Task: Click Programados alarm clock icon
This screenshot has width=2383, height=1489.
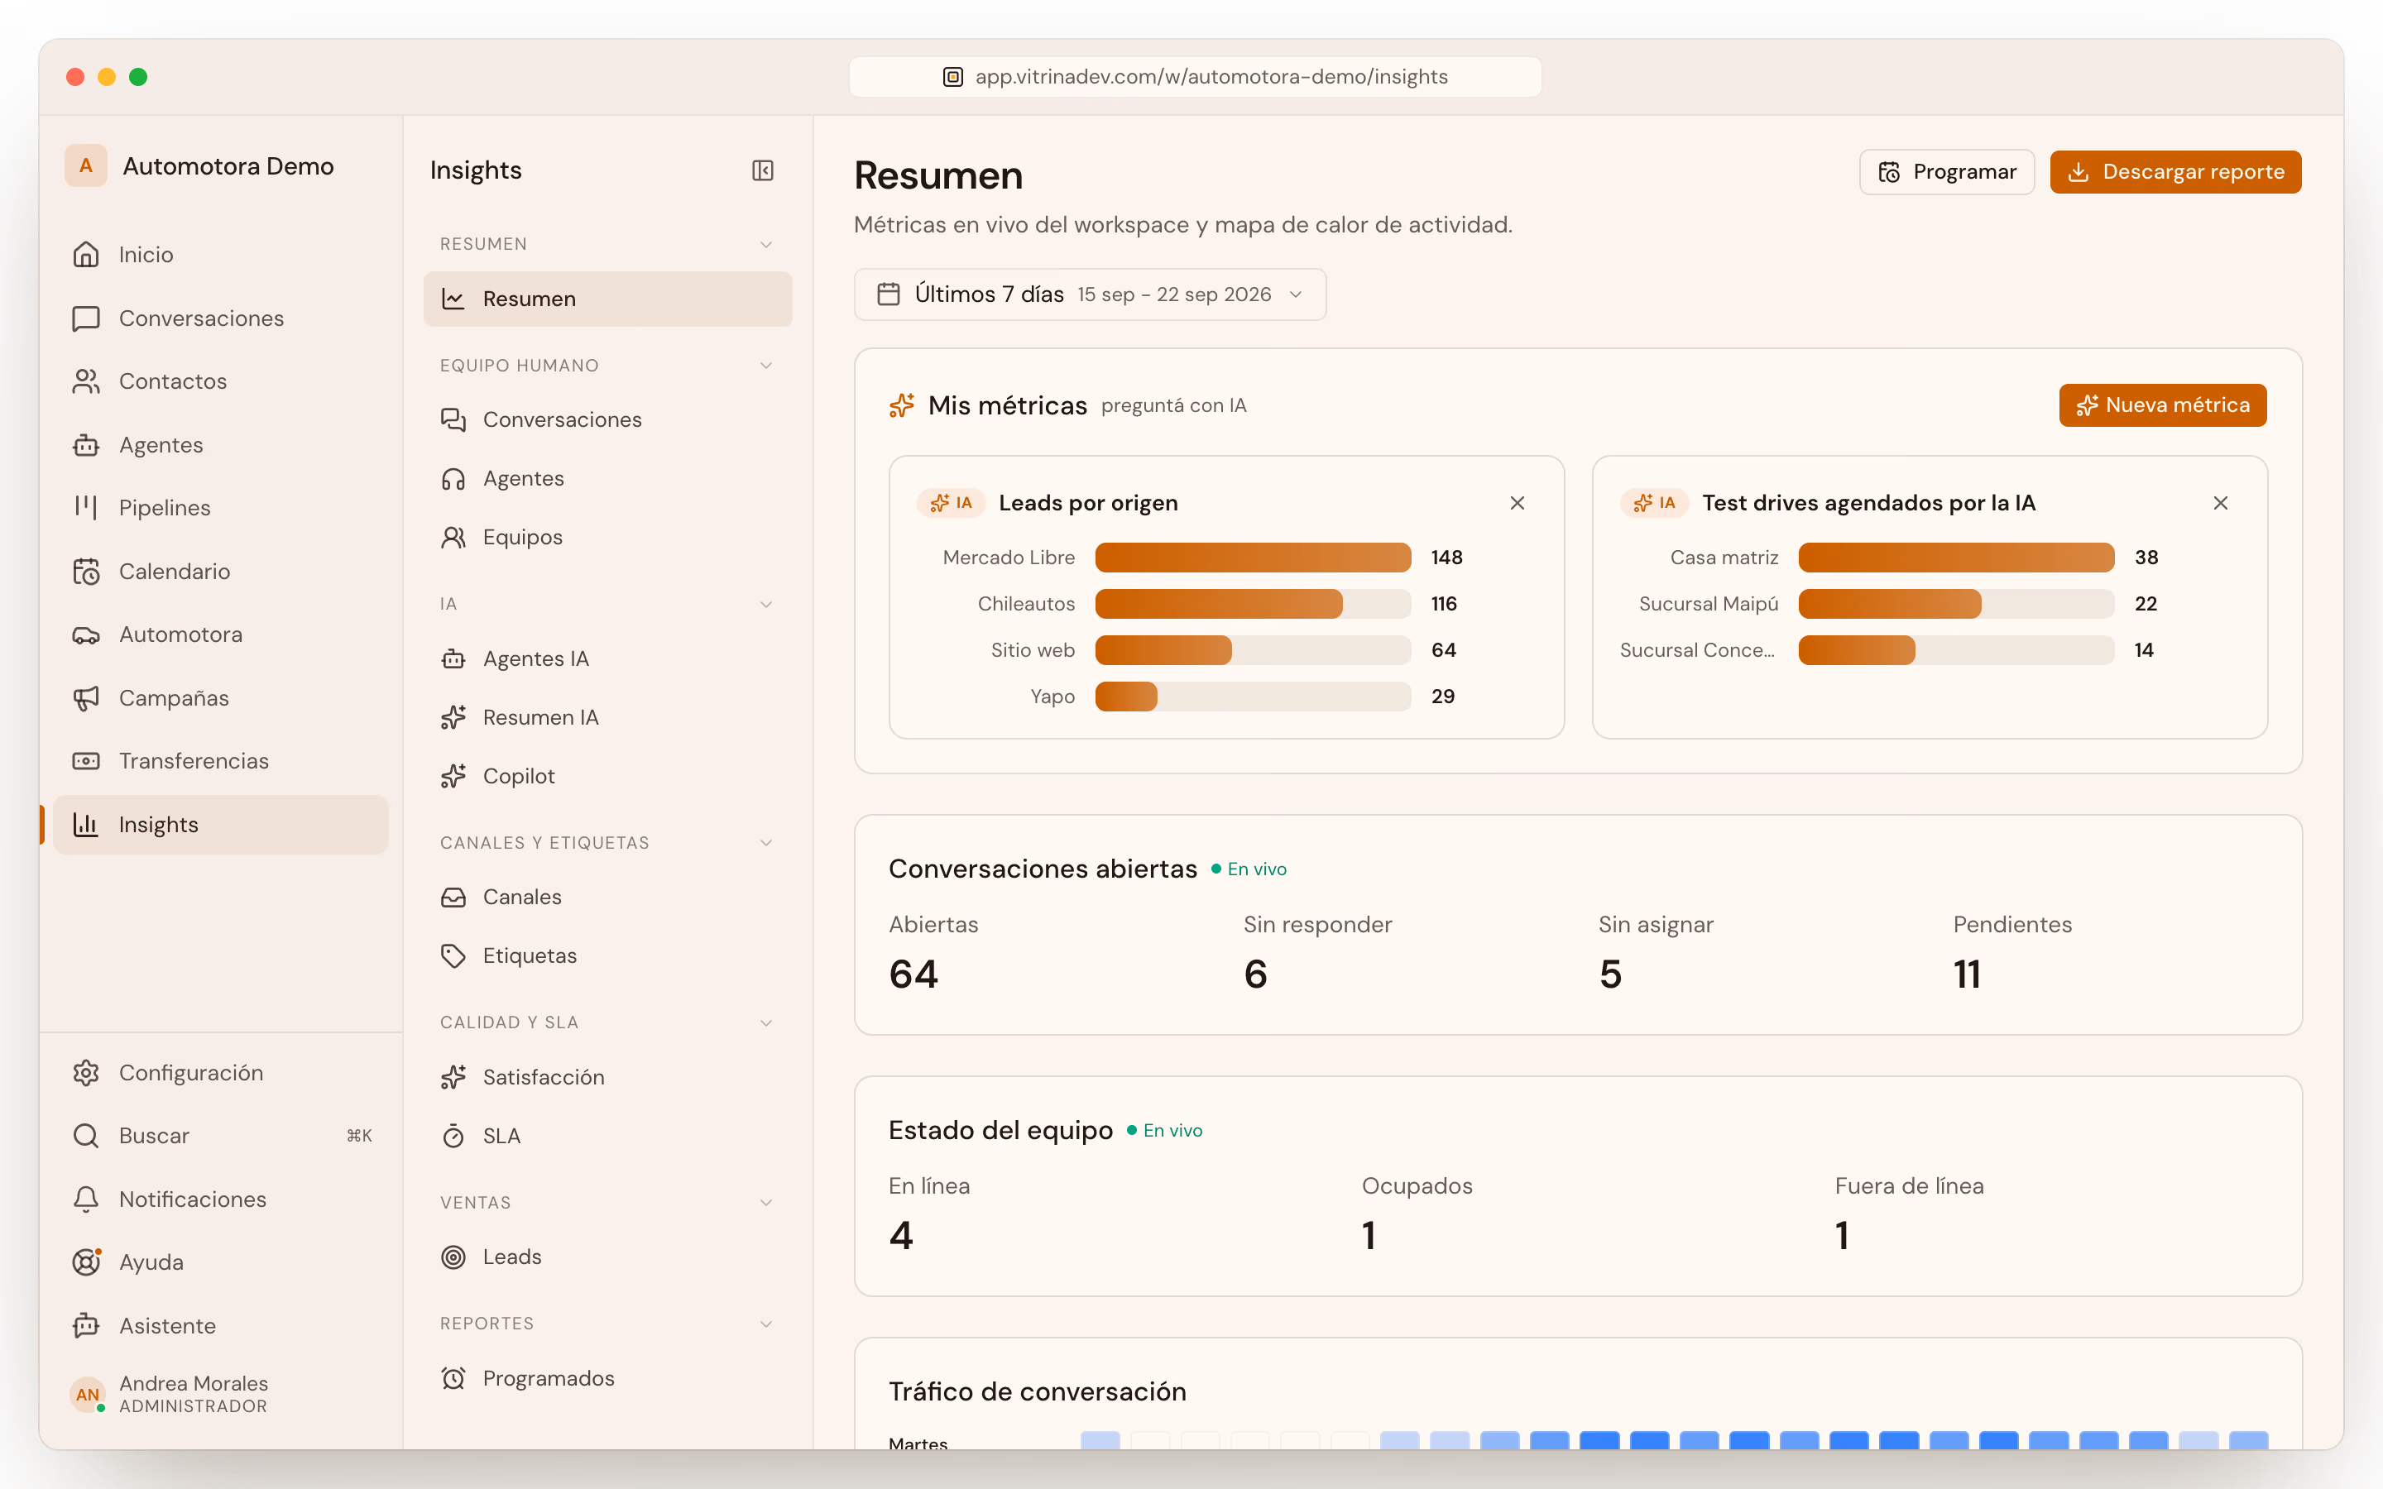Action: (453, 1379)
